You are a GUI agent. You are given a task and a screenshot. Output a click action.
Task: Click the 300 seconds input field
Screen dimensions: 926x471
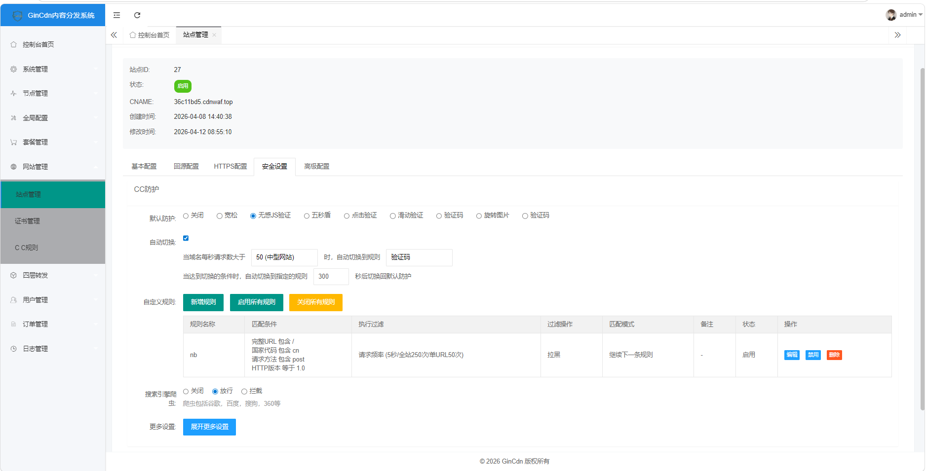click(x=331, y=277)
